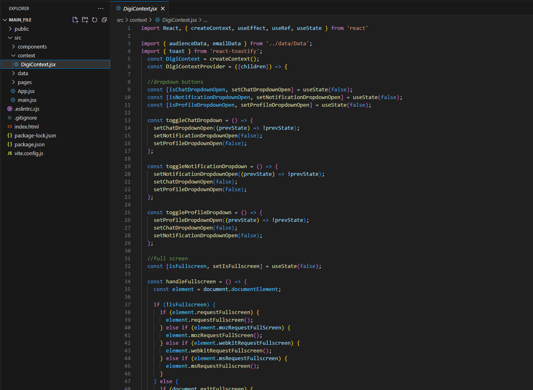Close the DigiContext.jsx editor tab
Screen dimensions: 533x390
tap(163, 8)
